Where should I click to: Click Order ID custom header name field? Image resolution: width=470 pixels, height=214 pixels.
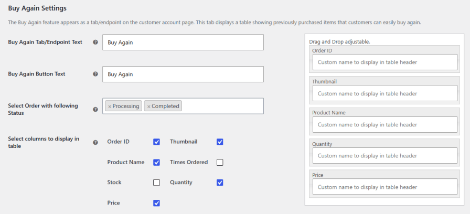(385, 62)
